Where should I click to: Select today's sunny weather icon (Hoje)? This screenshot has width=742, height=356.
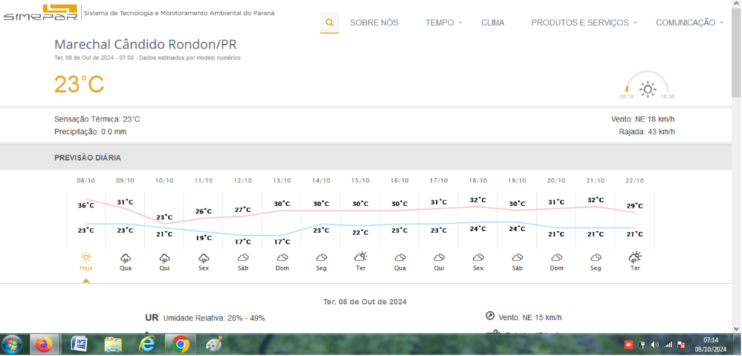[86, 258]
